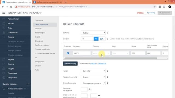This screenshot has width=175, height=98.
Task: Click the Скидки value input field
Action: click(x=87, y=39)
